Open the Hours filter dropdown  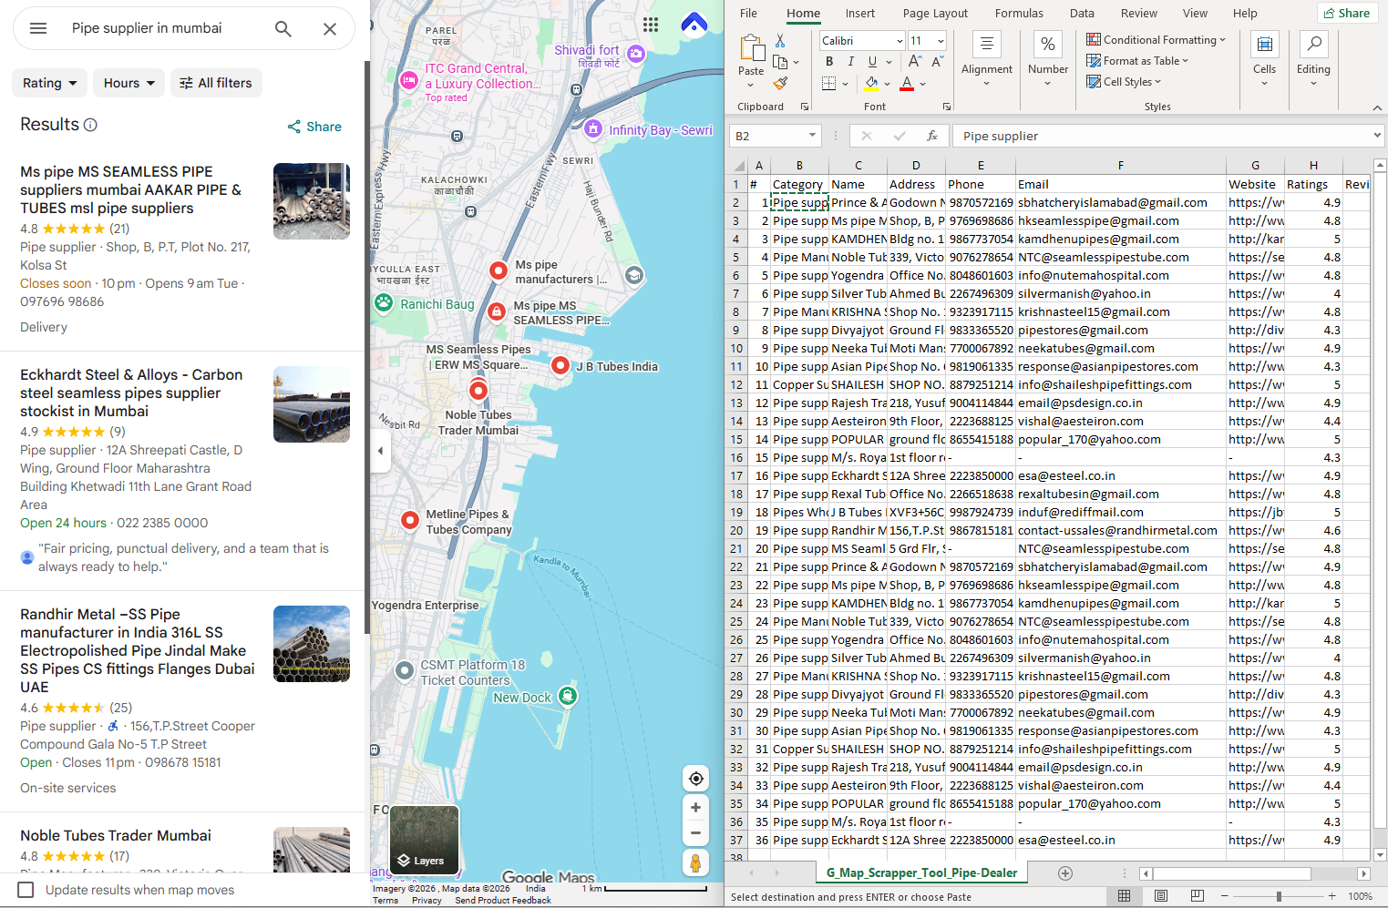point(129,83)
